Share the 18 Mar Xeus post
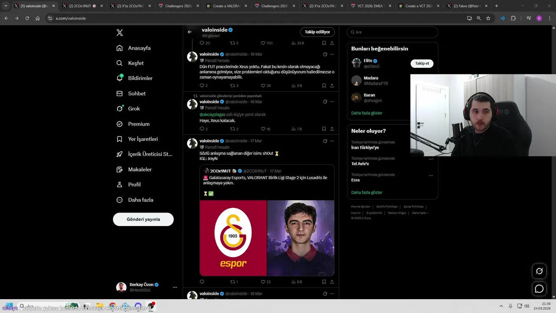Screen dimensions: 556x313 tap(332, 86)
